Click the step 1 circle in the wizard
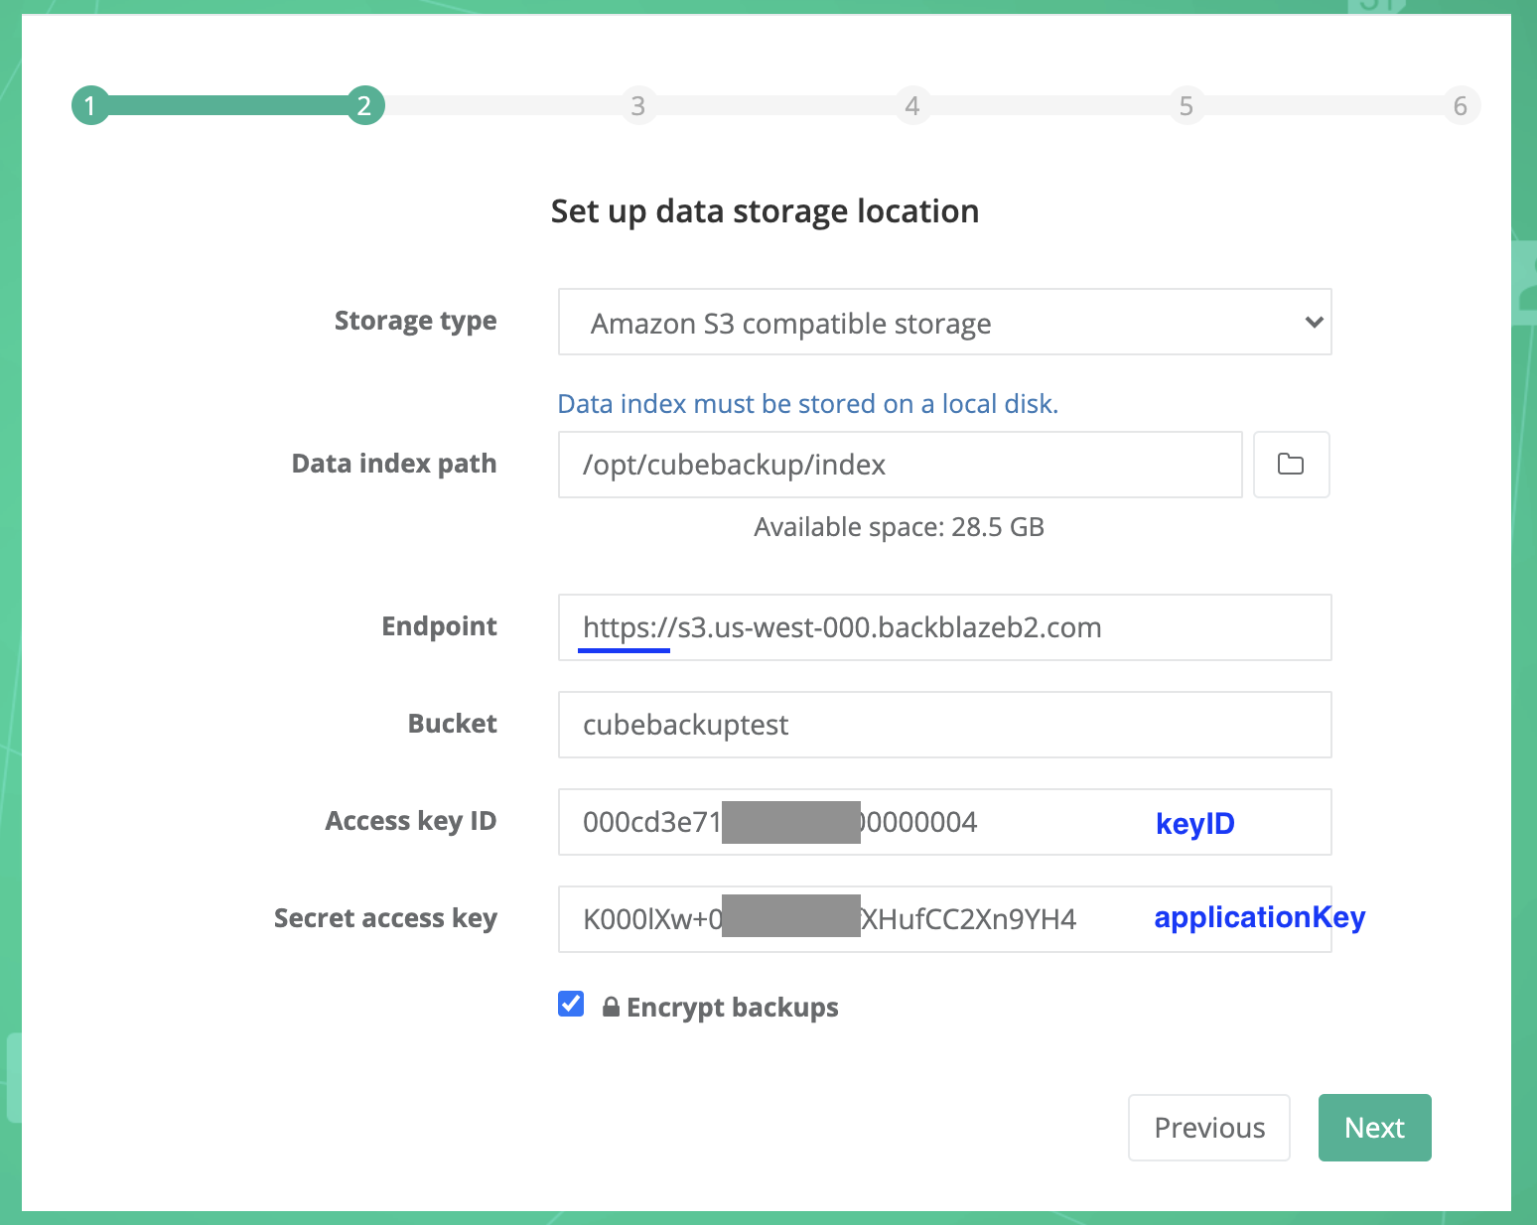This screenshot has height=1225, width=1537. pos(90,105)
